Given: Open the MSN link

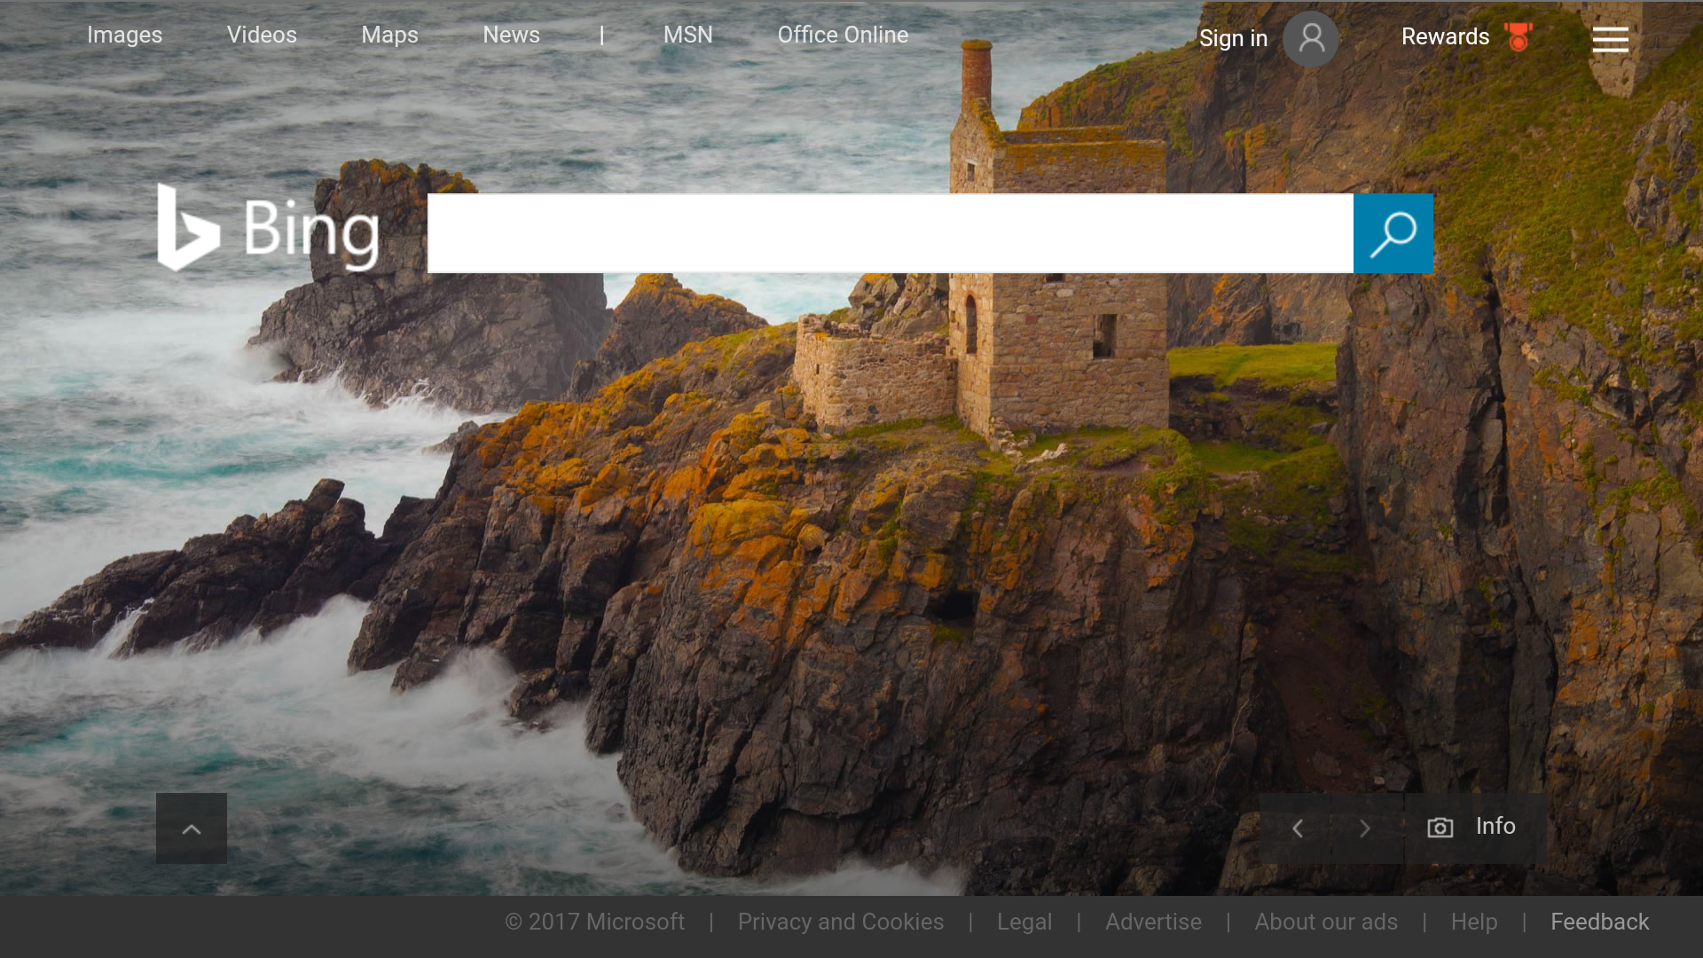Looking at the screenshot, I should [687, 35].
